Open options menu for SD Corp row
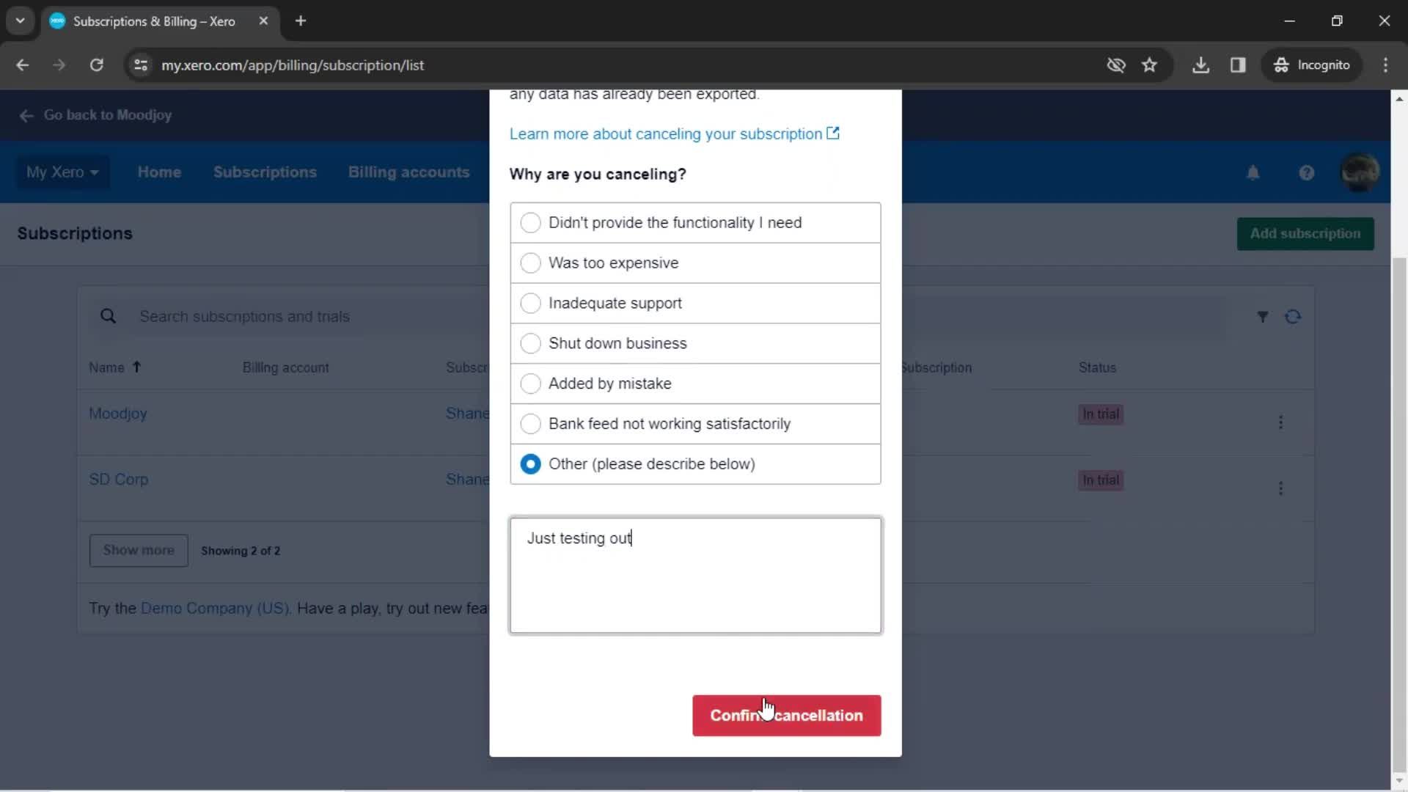The image size is (1408, 792). pyautogui.click(x=1280, y=488)
